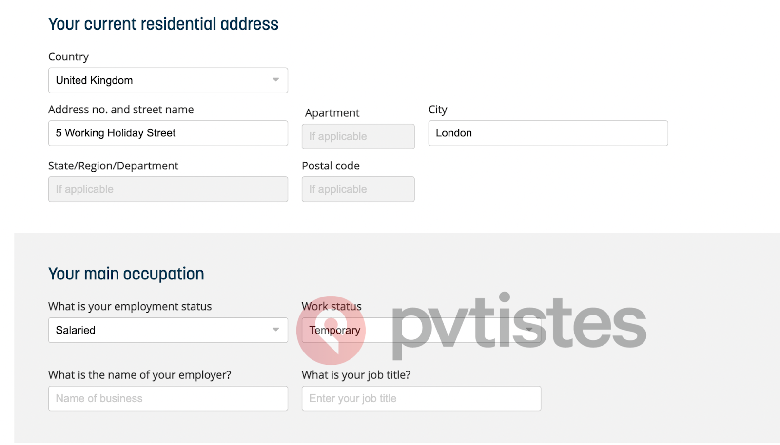
Task: Click the 'Your current residential address' heading
Action: [163, 24]
